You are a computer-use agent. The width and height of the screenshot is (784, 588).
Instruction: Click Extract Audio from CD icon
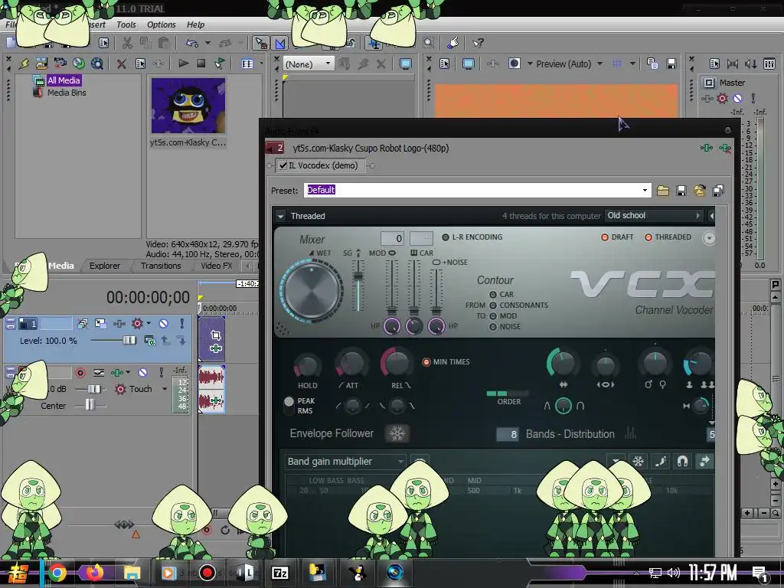pyautogui.click(x=79, y=64)
